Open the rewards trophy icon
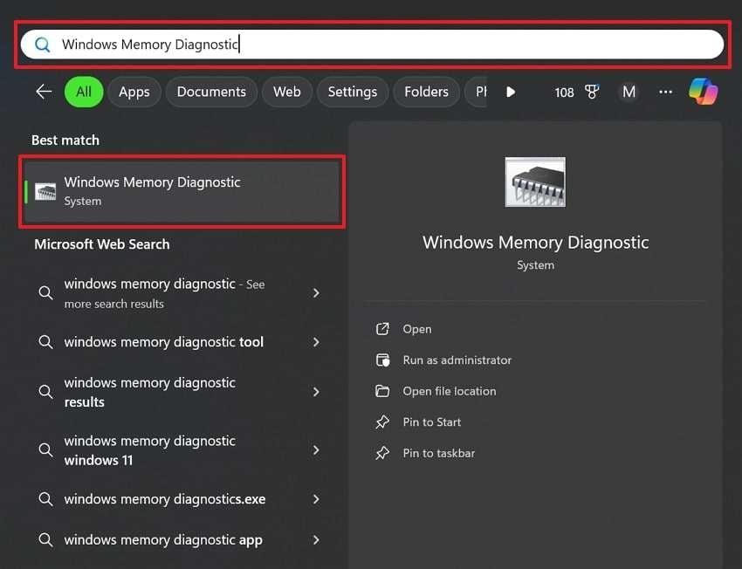Screen dimensions: 742x569 (x=592, y=92)
